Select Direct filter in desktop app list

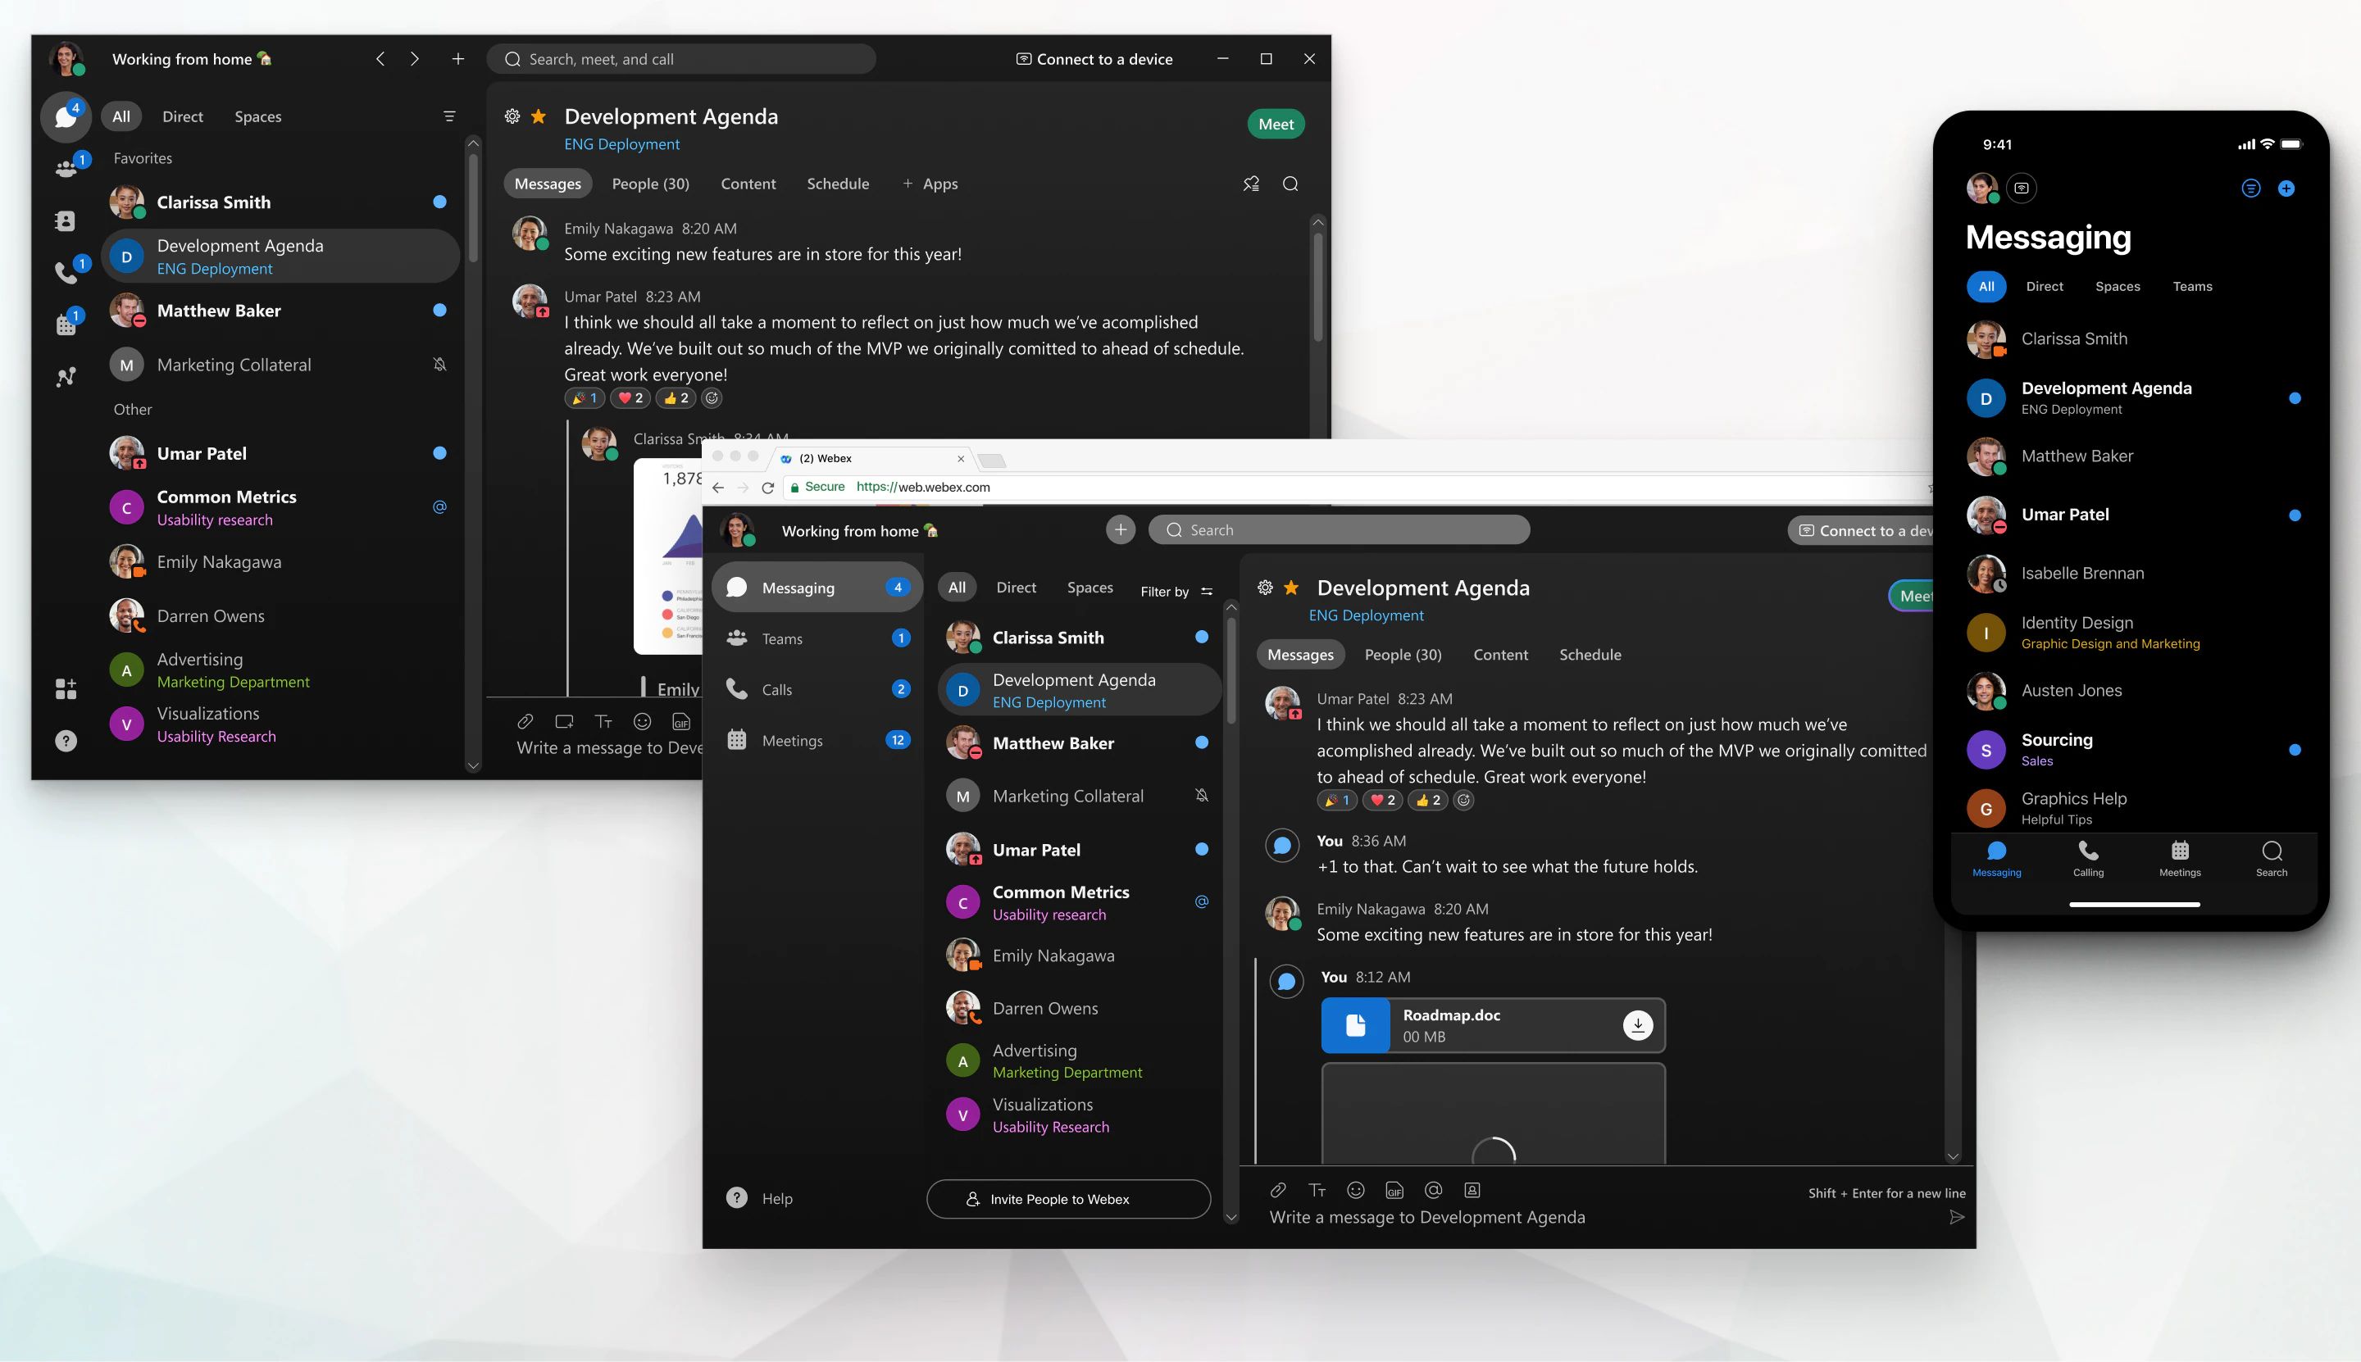(183, 116)
